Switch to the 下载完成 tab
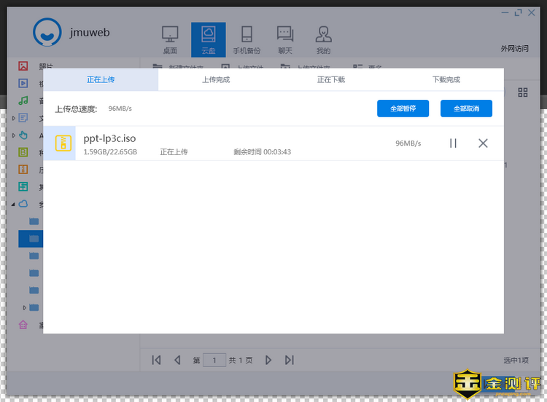The width and height of the screenshot is (547, 402). [446, 79]
